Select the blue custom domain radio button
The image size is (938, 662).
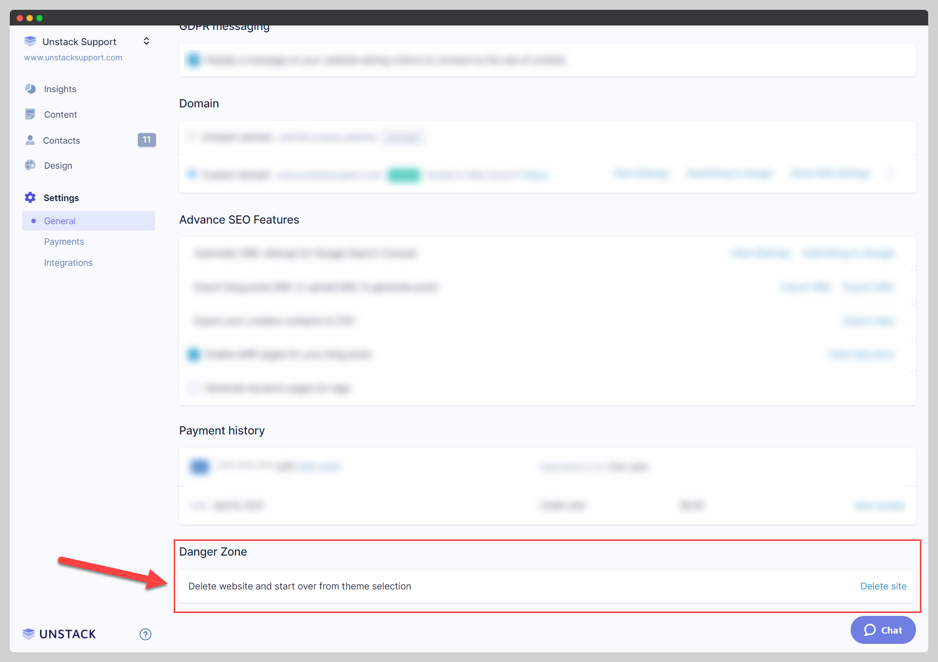click(192, 174)
